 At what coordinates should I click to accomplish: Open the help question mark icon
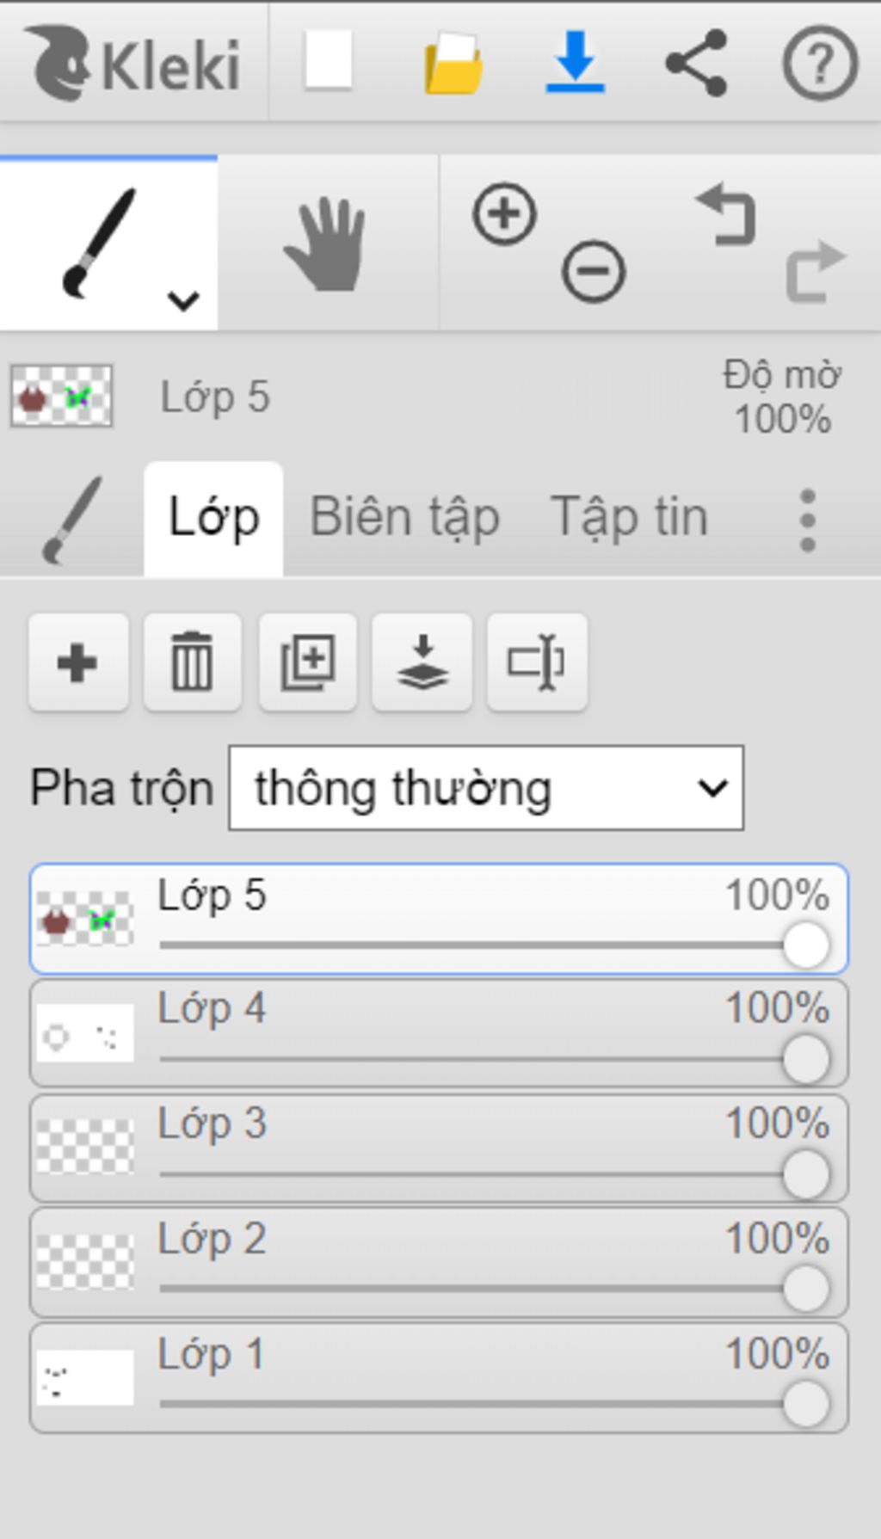[820, 63]
